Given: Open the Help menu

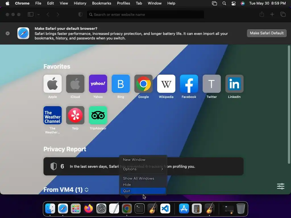Looking at the screenshot, I should coord(171,3).
